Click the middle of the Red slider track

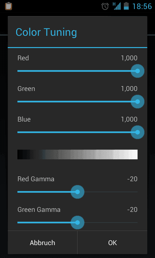pos(77,71)
